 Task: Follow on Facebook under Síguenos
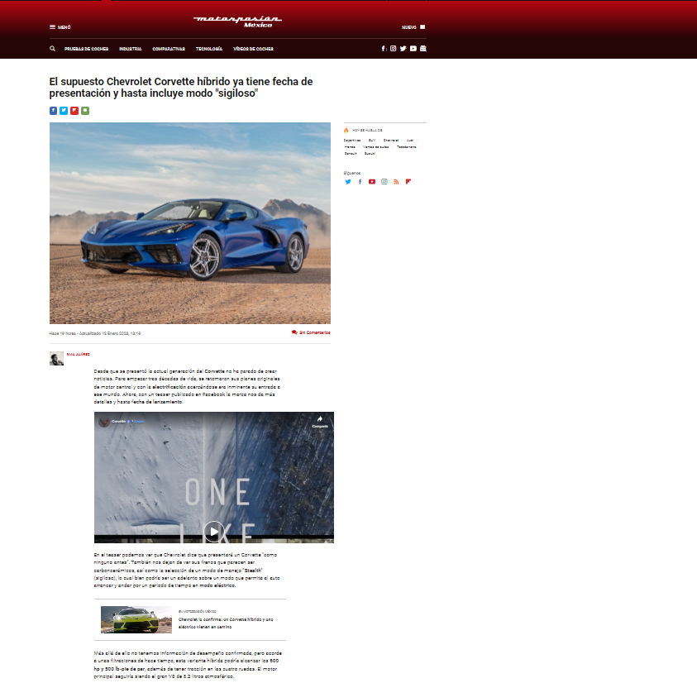click(360, 181)
